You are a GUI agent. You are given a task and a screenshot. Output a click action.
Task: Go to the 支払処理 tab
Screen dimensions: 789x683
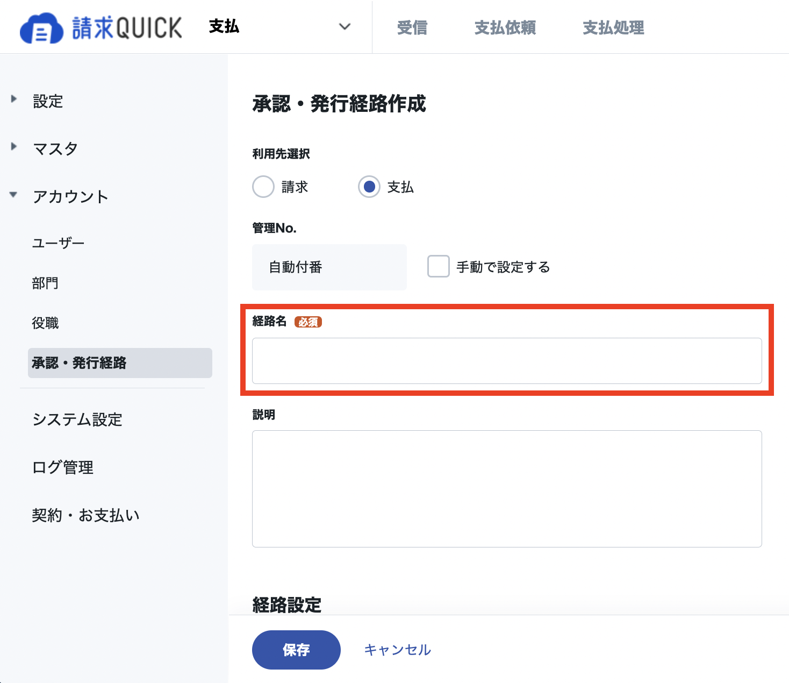click(613, 27)
